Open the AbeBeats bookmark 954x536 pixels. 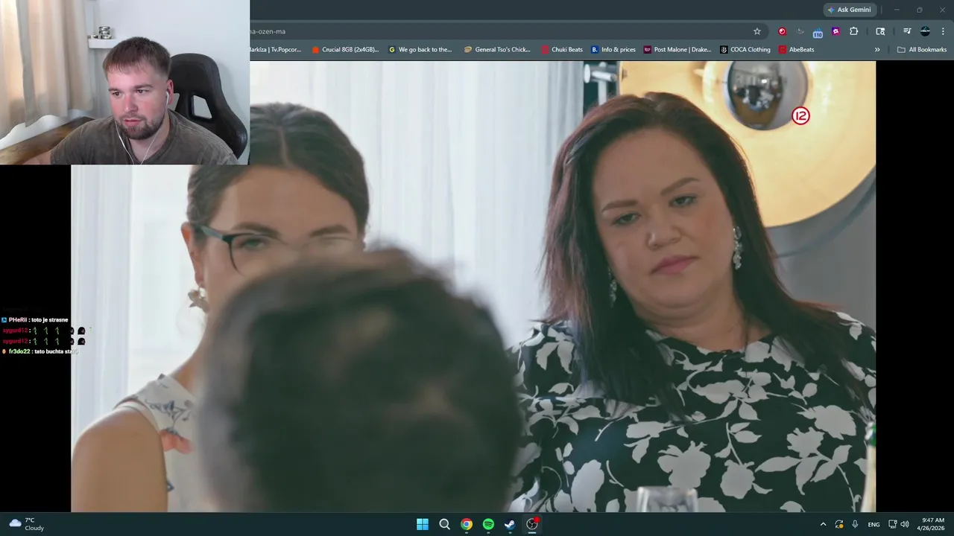tap(797, 50)
